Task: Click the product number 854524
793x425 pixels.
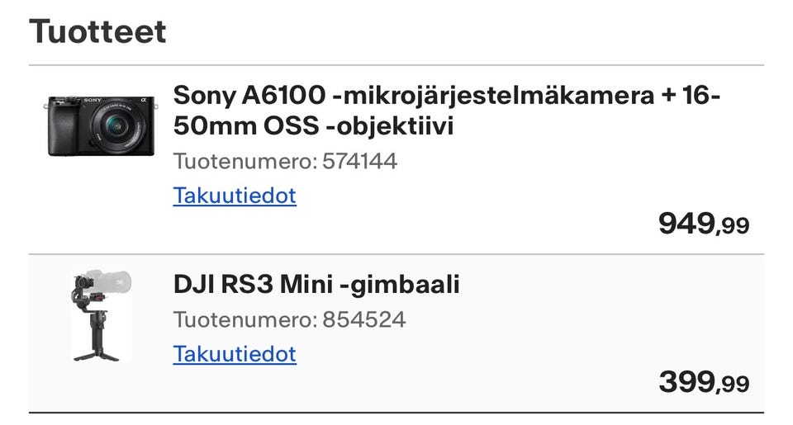Action: 363,319
